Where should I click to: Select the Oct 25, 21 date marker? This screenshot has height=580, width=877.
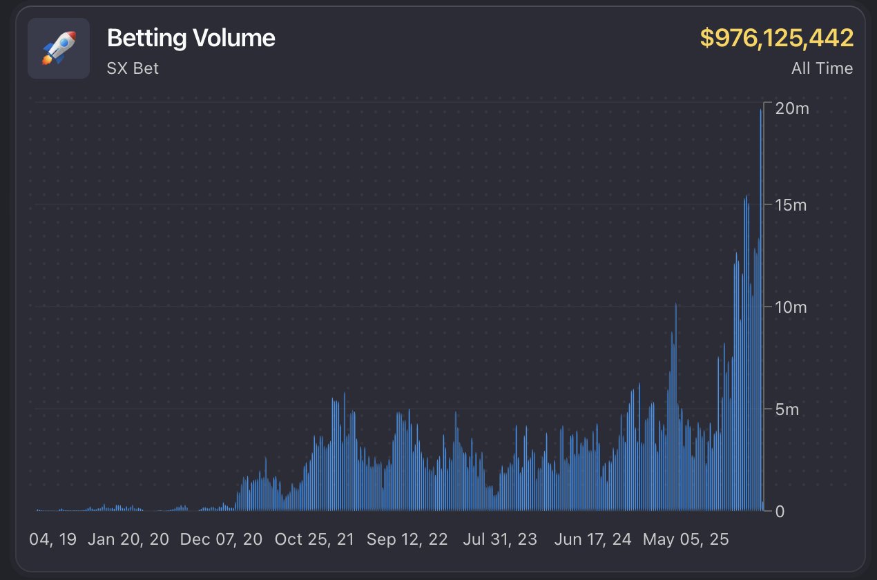(x=314, y=539)
